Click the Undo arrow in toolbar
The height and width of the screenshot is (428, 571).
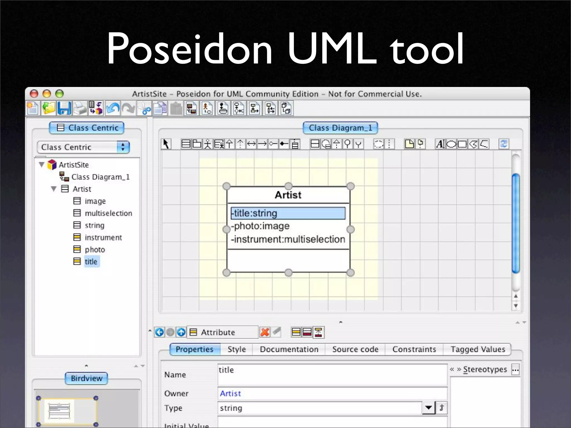point(112,108)
